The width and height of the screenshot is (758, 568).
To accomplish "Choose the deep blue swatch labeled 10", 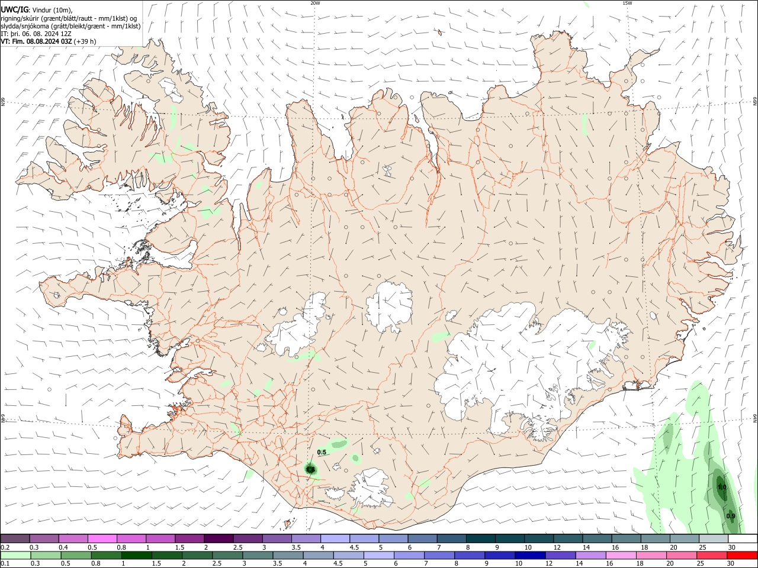I will click(x=529, y=556).
